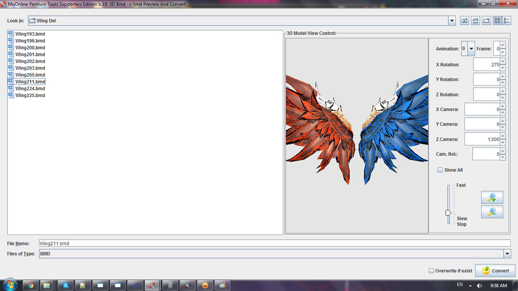Click the Cam. Rot. value field

click(x=486, y=154)
